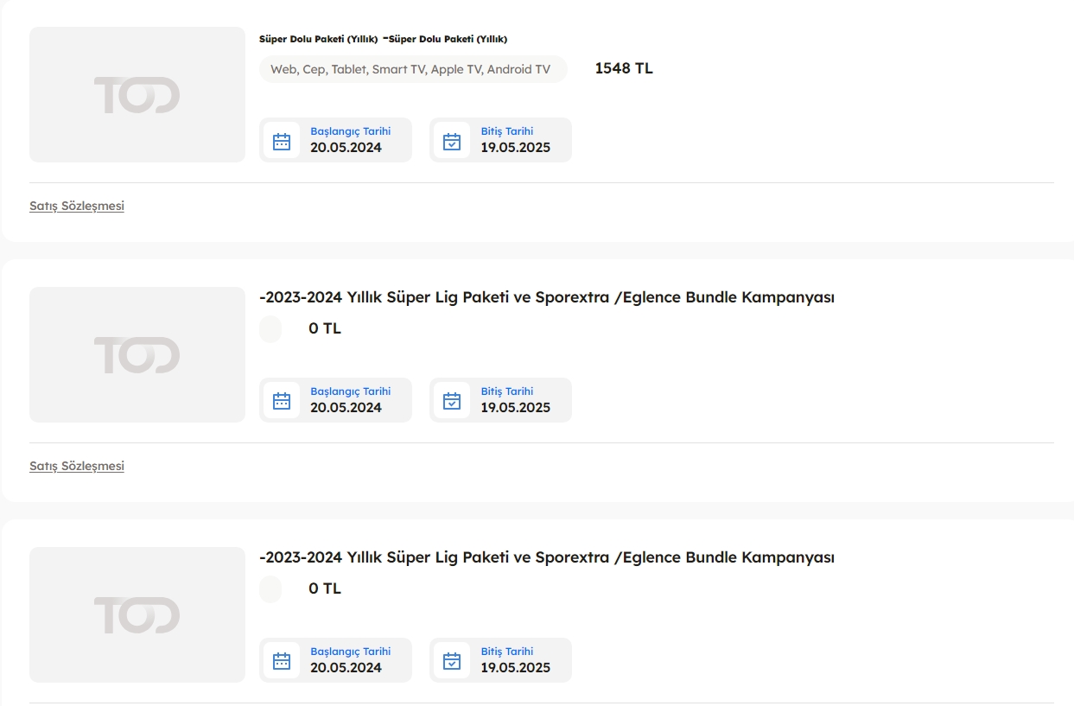
Task: Click the 19.05.2025 end date in first card
Action: pos(516,148)
